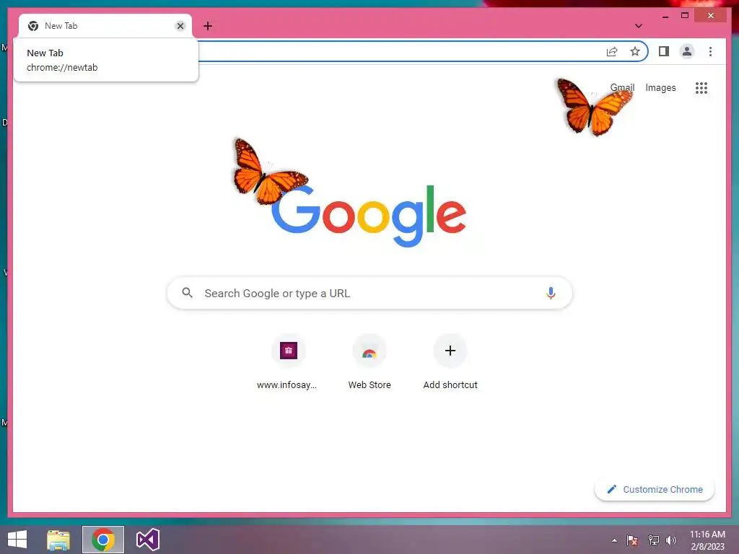Viewport: 739px width, 554px height.
Task: Toggle the side panel icon
Action: pyautogui.click(x=664, y=51)
